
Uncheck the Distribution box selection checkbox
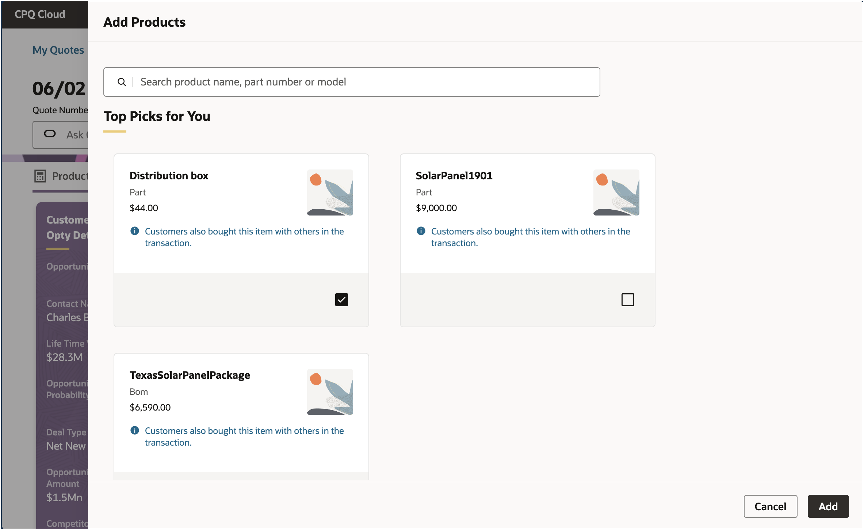pos(341,299)
